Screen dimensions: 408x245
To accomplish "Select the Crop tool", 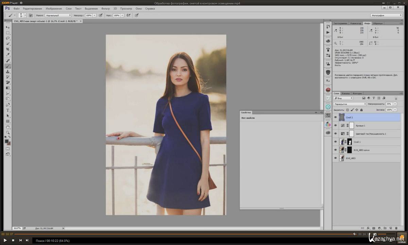I will [x=8, y=49].
